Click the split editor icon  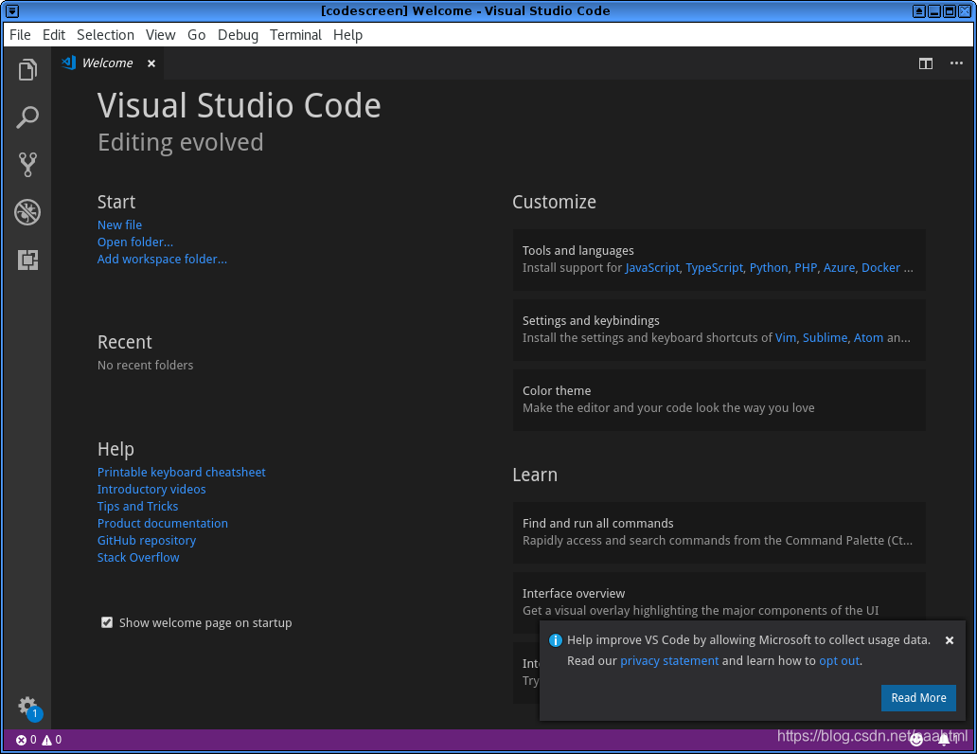pos(926,63)
